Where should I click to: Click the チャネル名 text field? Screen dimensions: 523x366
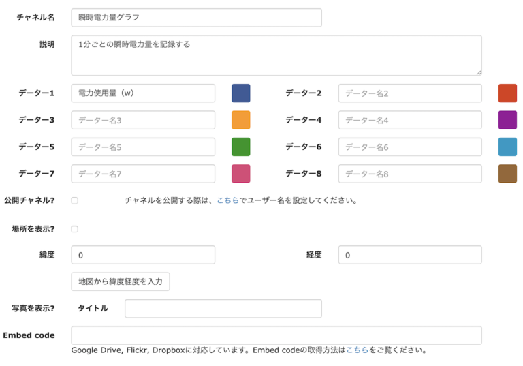[x=196, y=18]
